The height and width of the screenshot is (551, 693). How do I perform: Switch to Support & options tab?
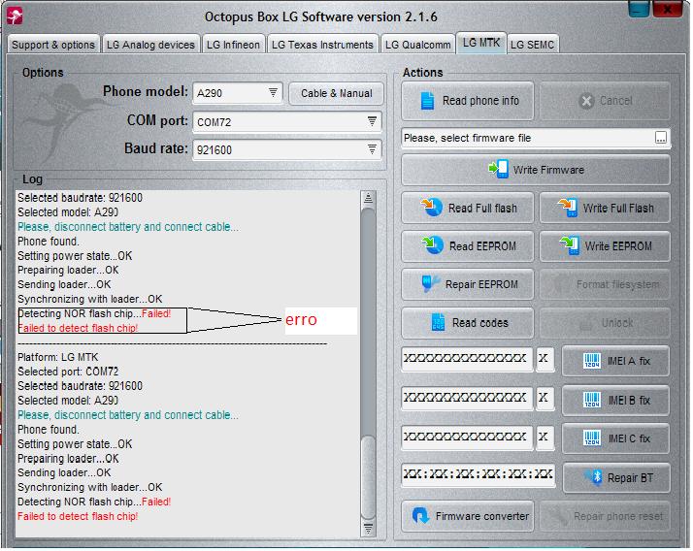point(53,45)
